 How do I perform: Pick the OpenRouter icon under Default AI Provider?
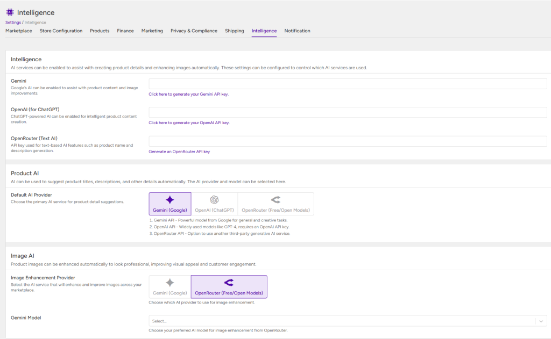276,200
